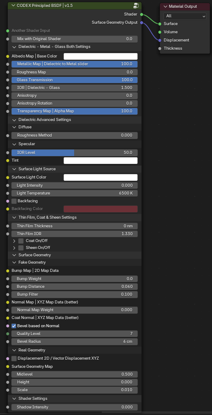Click the node group icon in CODEX header
Image resolution: width=212 pixels, height=415 pixels.
pos(136,6)
